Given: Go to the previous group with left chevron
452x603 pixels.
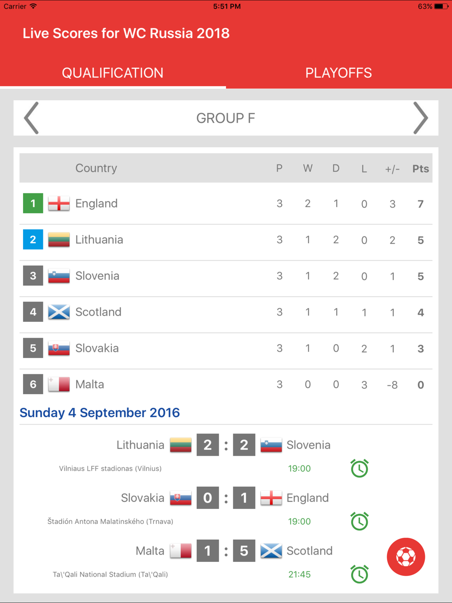Looking at the screenshot, I should point(31,118).
